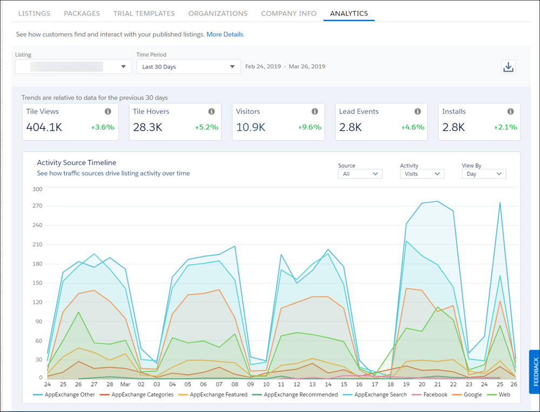Open the More Details link
Viewport: 540px width, 412px height.
[x=225, y=35]
